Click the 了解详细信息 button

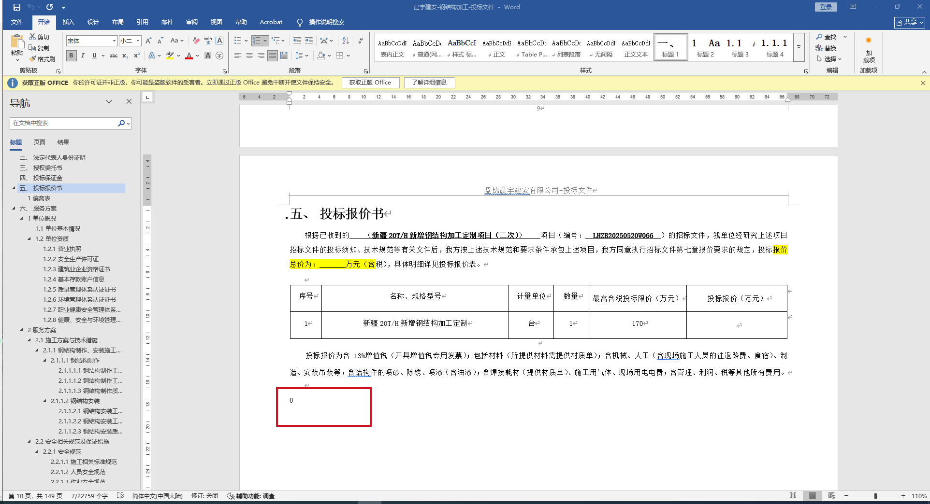click(x=429, y=83)
